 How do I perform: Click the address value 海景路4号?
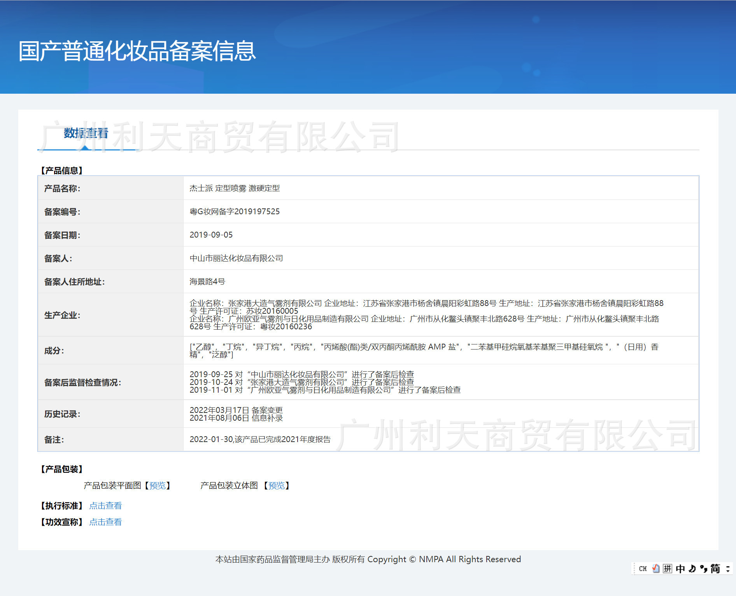207,281
